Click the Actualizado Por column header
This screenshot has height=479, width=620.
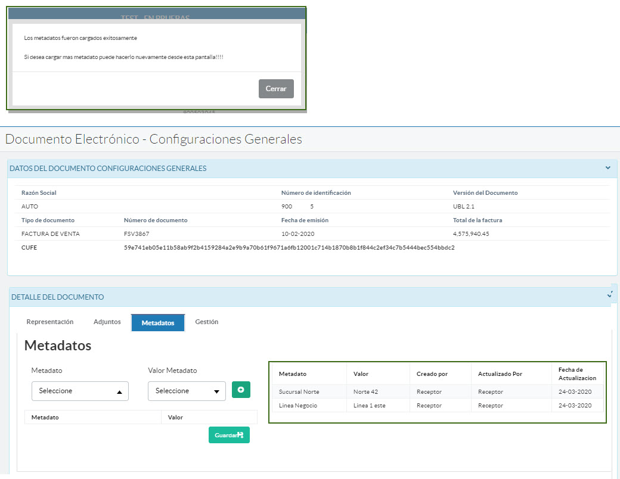500,374
